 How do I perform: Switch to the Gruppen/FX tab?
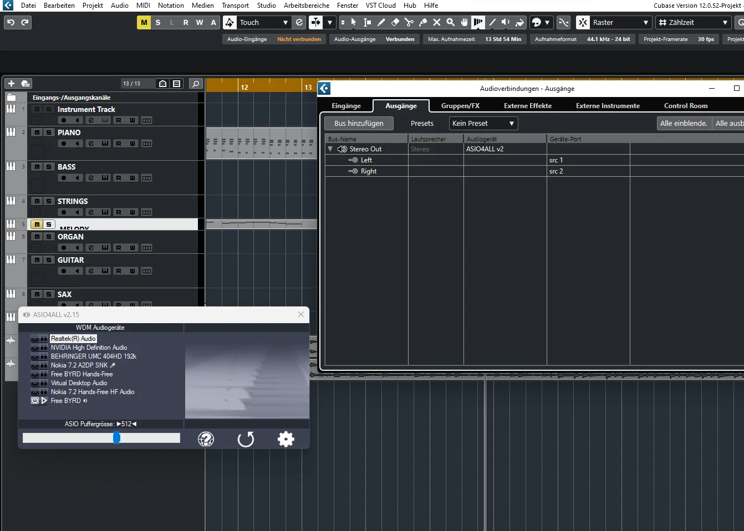coord(460,106)
